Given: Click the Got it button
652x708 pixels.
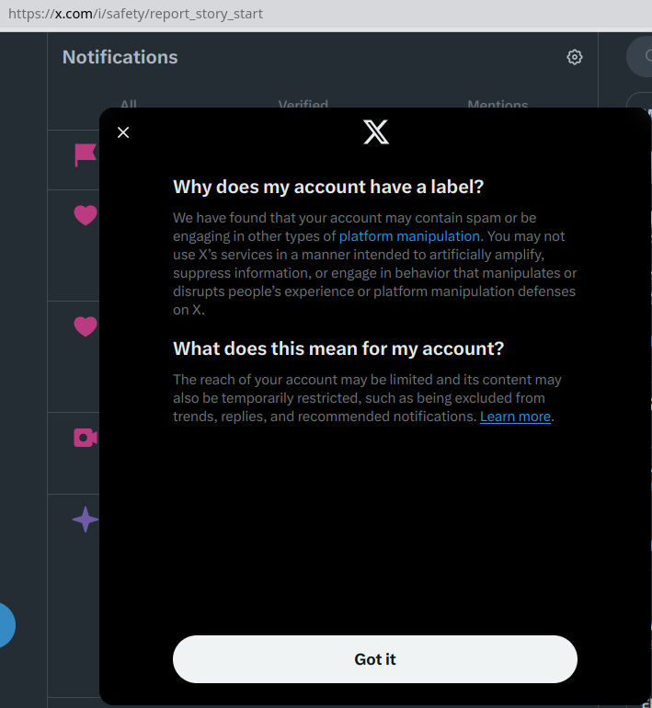Looking at the screenshot, I should [x=375, y=659].
